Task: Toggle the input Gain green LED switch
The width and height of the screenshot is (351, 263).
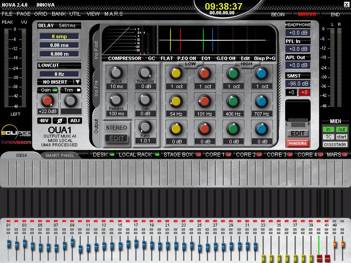Action: tap(54, 90)
